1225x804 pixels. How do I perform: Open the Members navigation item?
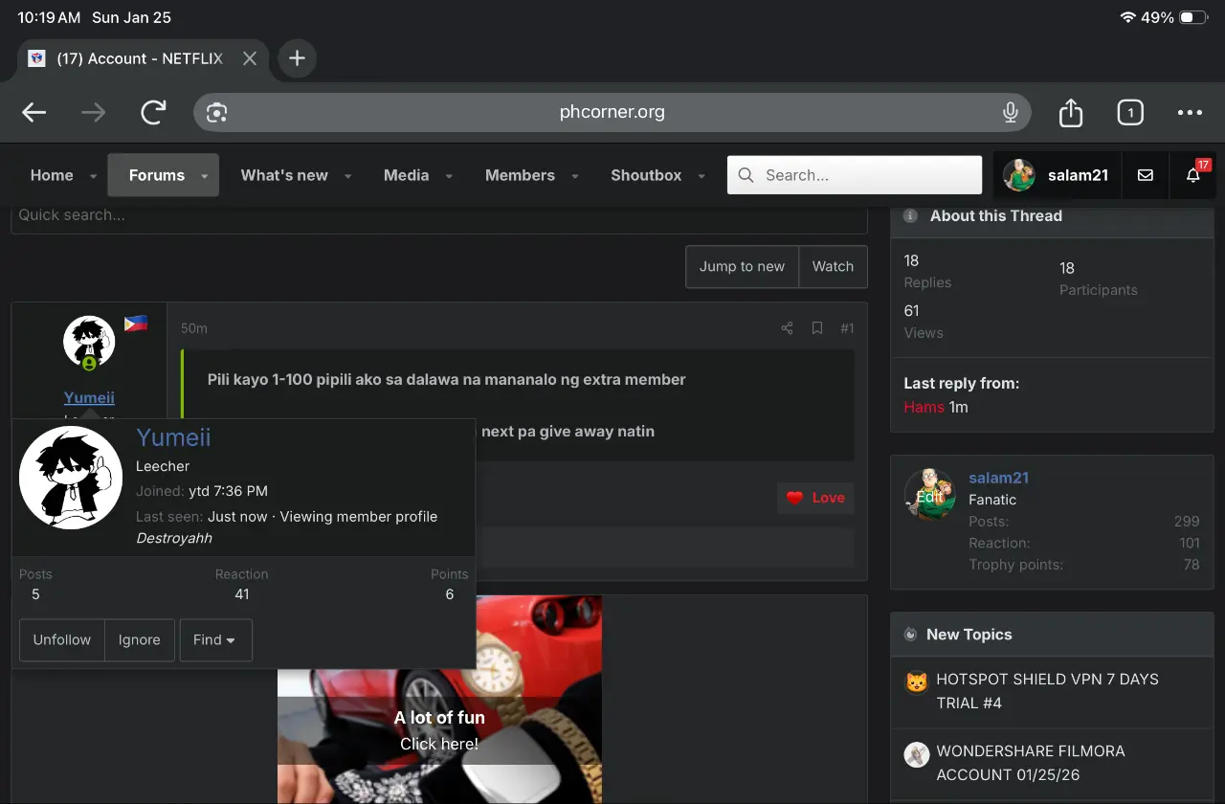pos(520,175)
